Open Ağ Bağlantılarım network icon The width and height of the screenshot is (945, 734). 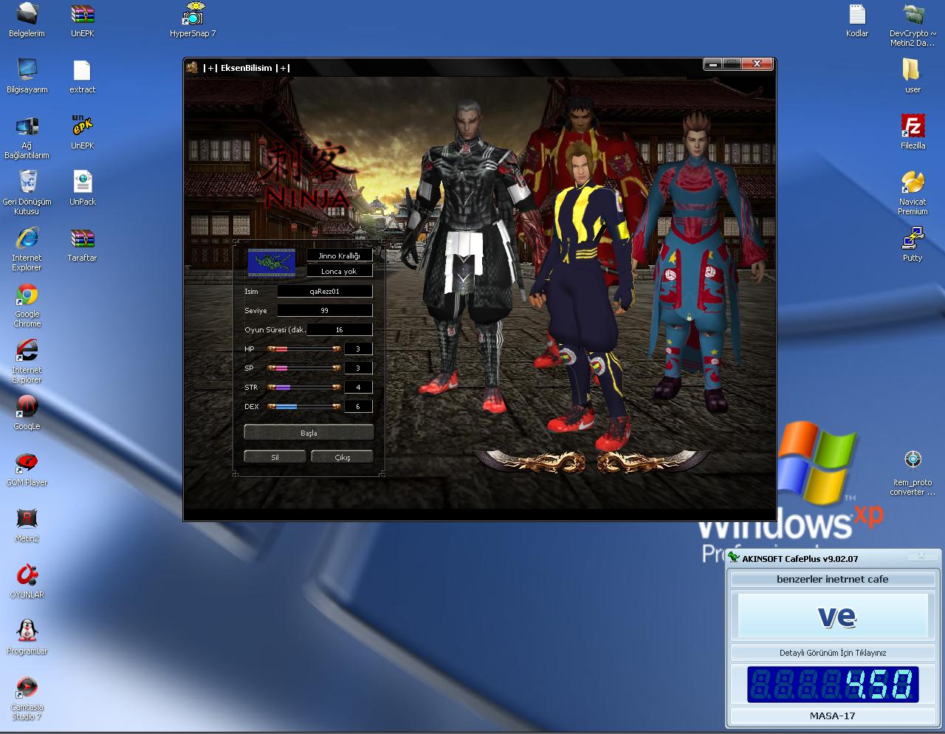(x=27, y=137)
